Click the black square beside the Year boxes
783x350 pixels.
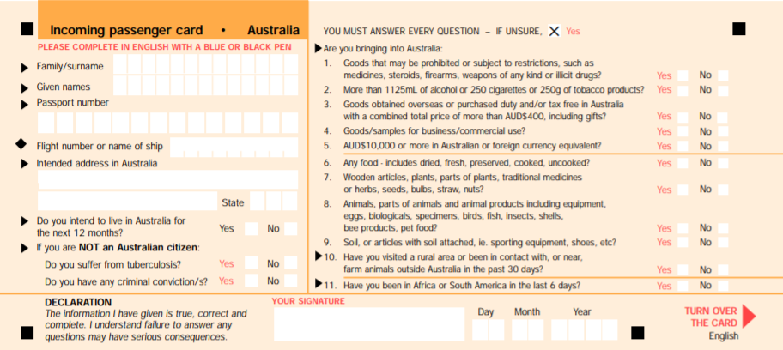point(637,332)
